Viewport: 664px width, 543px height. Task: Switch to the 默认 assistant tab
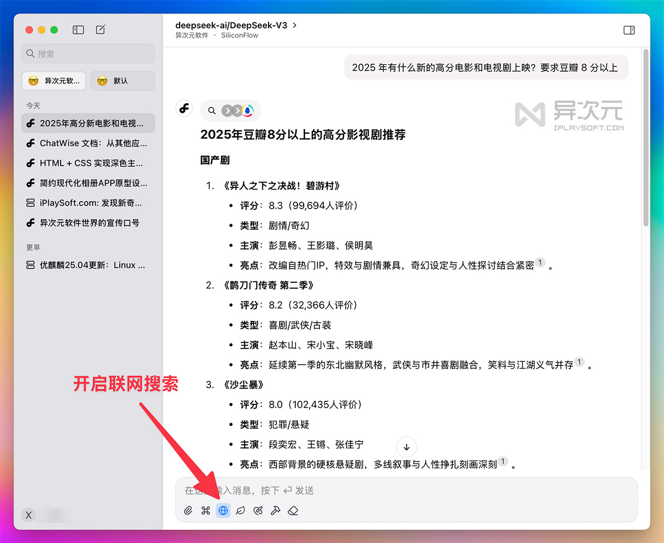(x=122, y=81)
